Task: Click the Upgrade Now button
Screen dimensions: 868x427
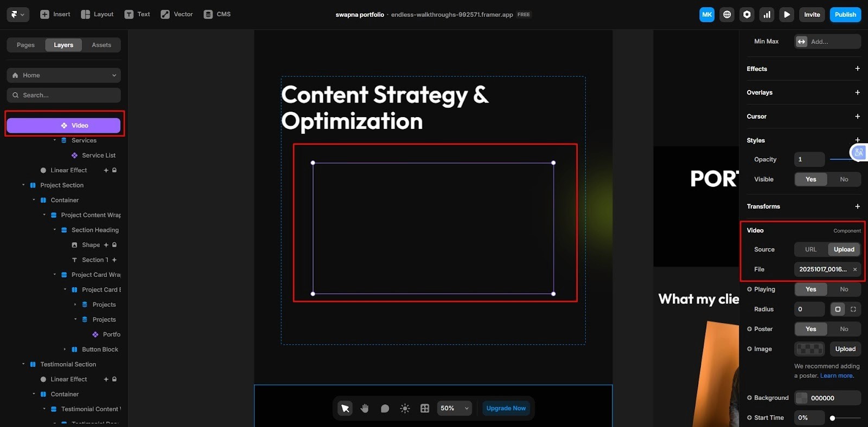Action: pyautogui.click(x=506, y=408)
